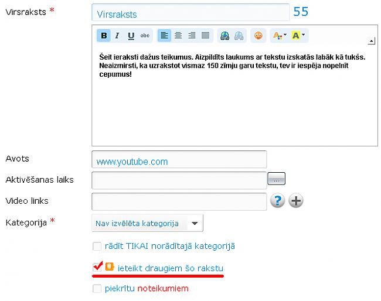Viewport: 381px width, 301px height.
Task: Click inside the rich text editor body
Action: (x=234, y=96)
